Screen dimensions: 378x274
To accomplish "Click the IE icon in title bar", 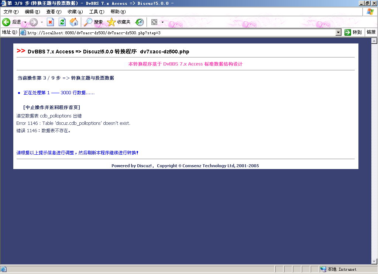I will click(x=3, y=3).
